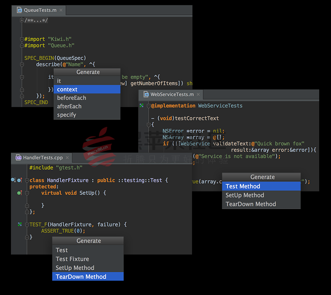Select 'Test' in HandlerTests Generate popup

click(x=88, y=250)
